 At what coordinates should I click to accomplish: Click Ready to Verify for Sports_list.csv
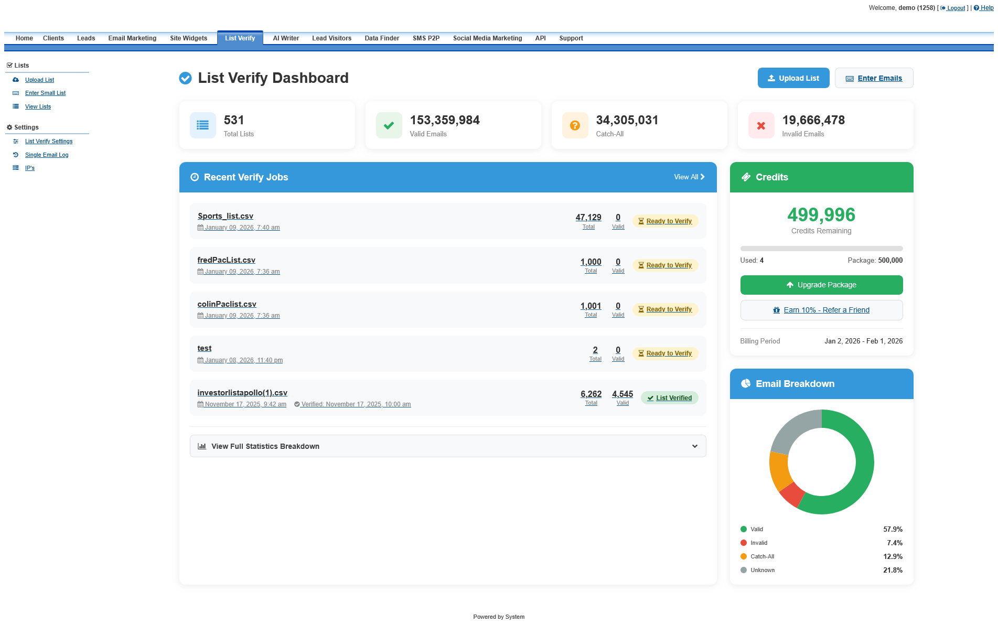click(666, 221)
